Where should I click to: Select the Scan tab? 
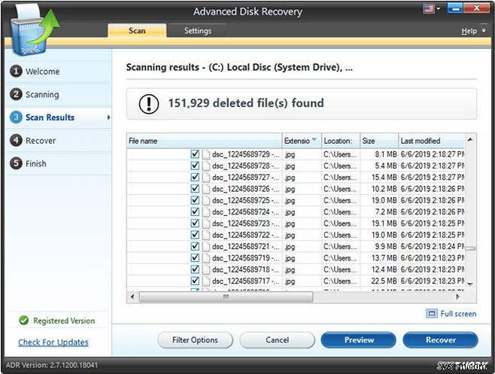pos(136,31)
